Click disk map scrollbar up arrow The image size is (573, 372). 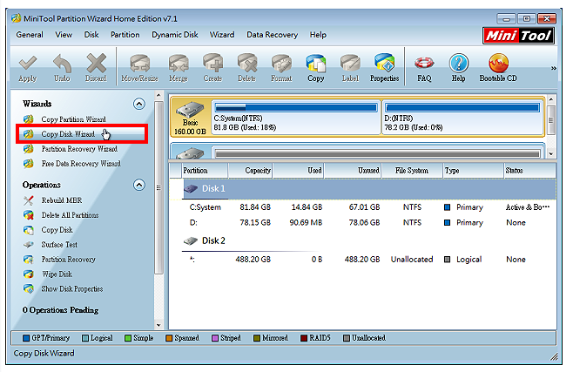pyautogui.click(x=551, y=99)
